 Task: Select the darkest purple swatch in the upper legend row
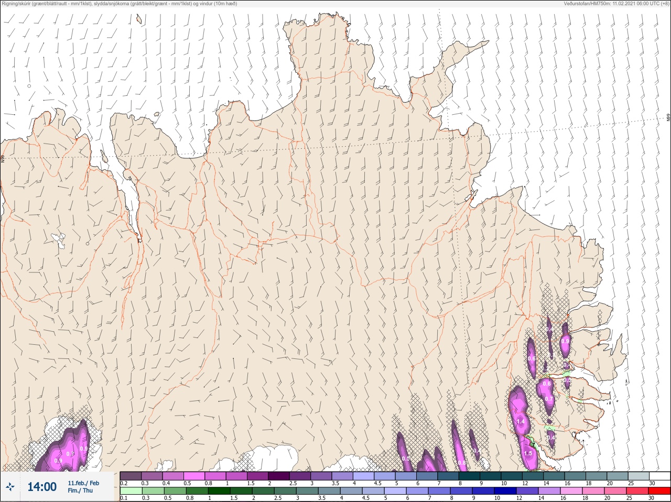coord(279,476)
